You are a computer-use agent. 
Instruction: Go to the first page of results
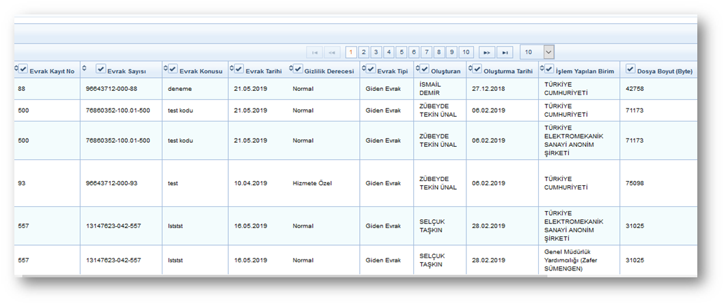tap(315, 53)
